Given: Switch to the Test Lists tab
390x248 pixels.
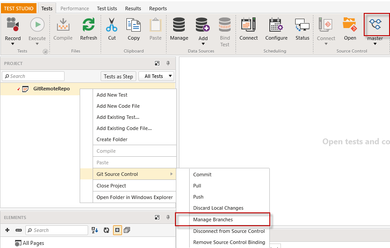Looking at the screenshot, I should click(107, 8).
